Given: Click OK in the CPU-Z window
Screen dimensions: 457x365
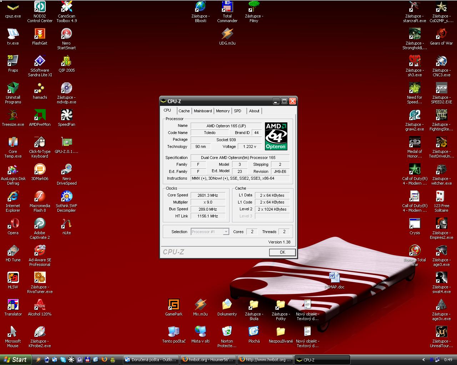Looking at the screenshot, I should coord(282,252).
